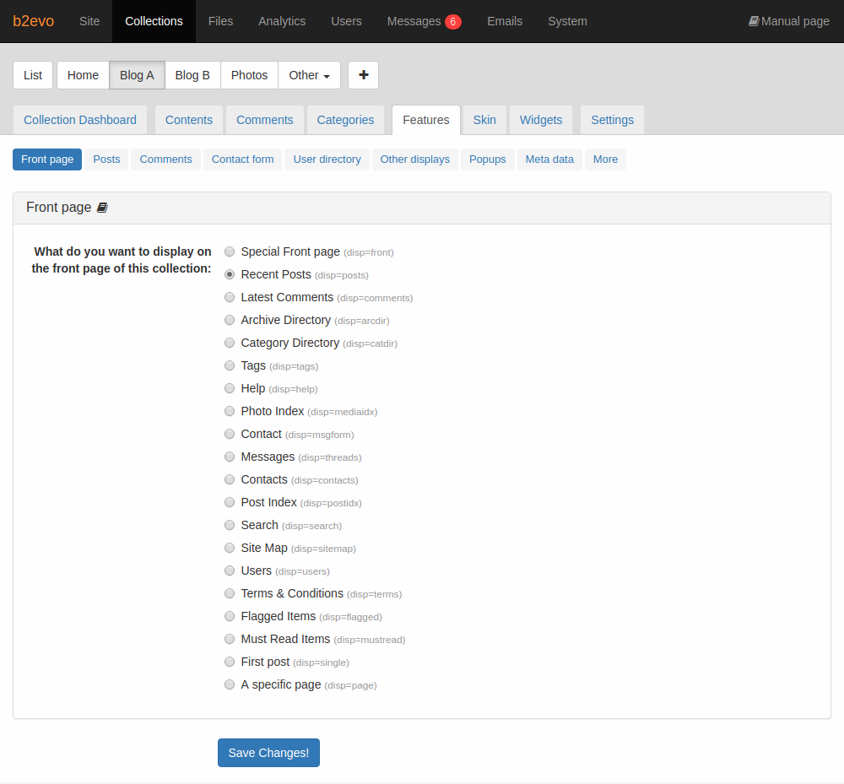The height and width of the screenshot is (784, 844).
Task: Open the Files menu
Action: 220,21
